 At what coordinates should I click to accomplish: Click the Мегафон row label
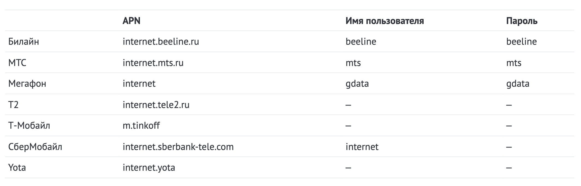(x=27, y=83)
